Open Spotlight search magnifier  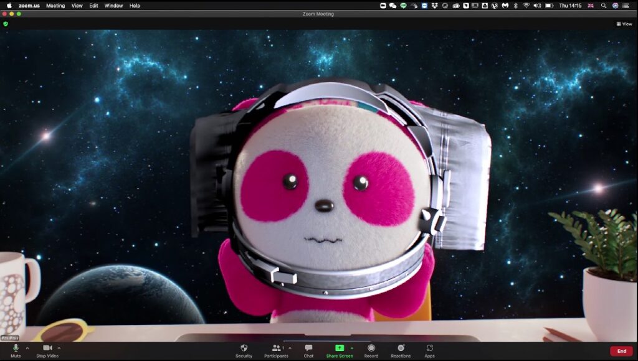tap(603, 6)
